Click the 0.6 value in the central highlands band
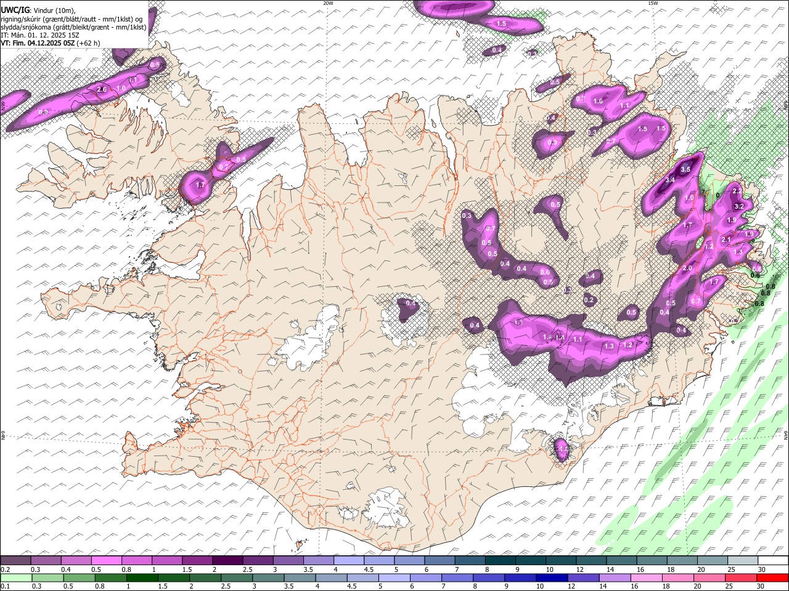 [x=545, y=273]
